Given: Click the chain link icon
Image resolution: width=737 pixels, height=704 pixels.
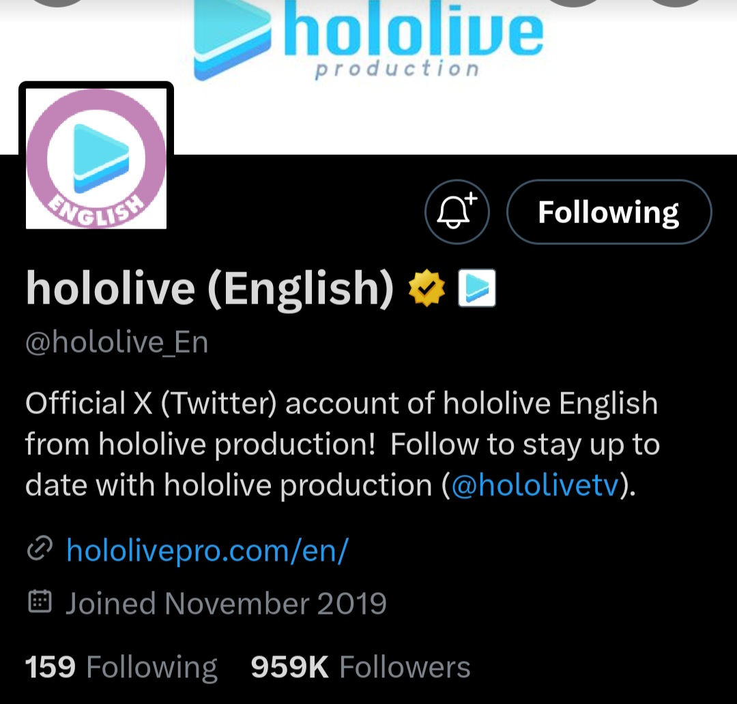Looking at the screenshot, I should (x=40, y=548).
